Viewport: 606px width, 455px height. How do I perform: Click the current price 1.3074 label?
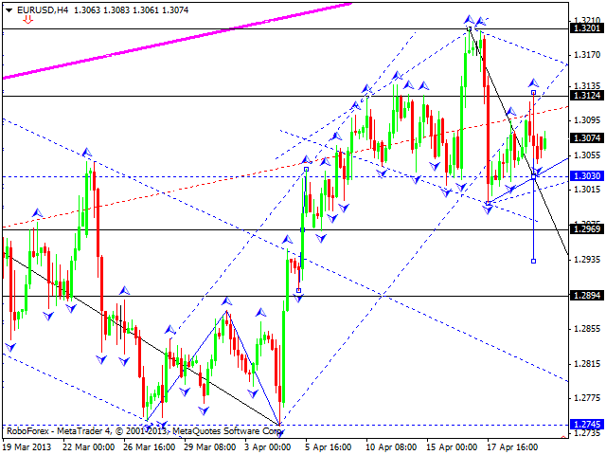click(x=587, y=137)
